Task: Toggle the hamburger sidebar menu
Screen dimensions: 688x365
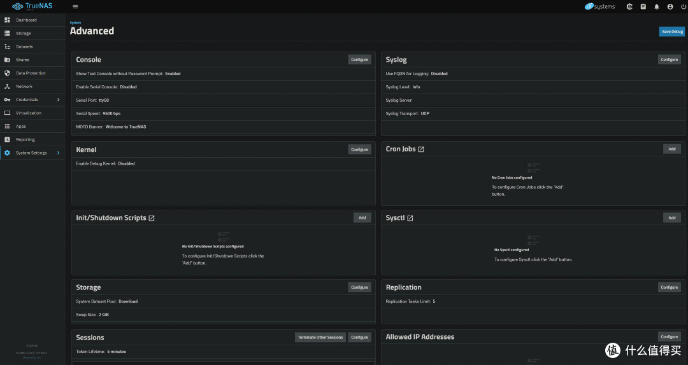Action: pyautogui.click(x=75, y=6)
